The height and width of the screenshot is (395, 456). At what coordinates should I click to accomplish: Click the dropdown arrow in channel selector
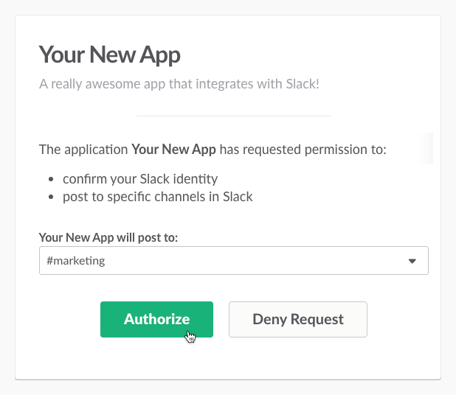tap(412, 261)
